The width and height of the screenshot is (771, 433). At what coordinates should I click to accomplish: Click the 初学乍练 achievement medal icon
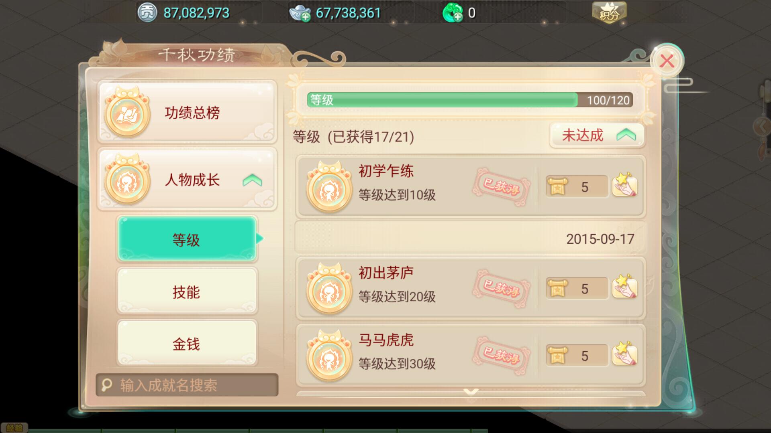coord(329,187)
